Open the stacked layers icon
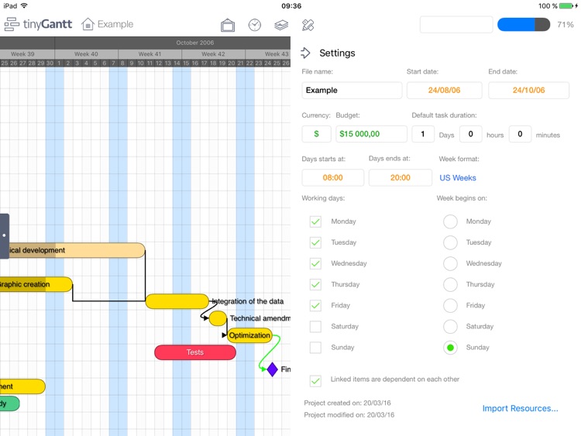Screen dimensions: 581x436 click(281, 25)
